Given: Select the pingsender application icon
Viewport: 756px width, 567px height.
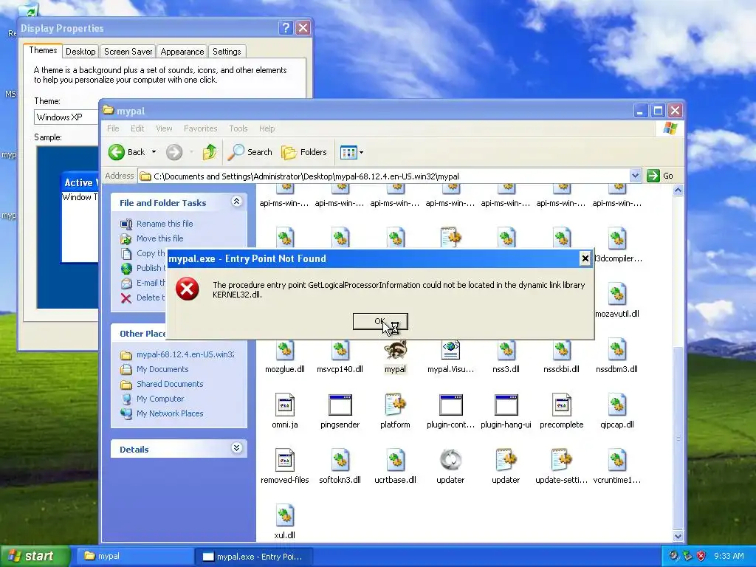Looking at the screenshot, I should 340,405.
